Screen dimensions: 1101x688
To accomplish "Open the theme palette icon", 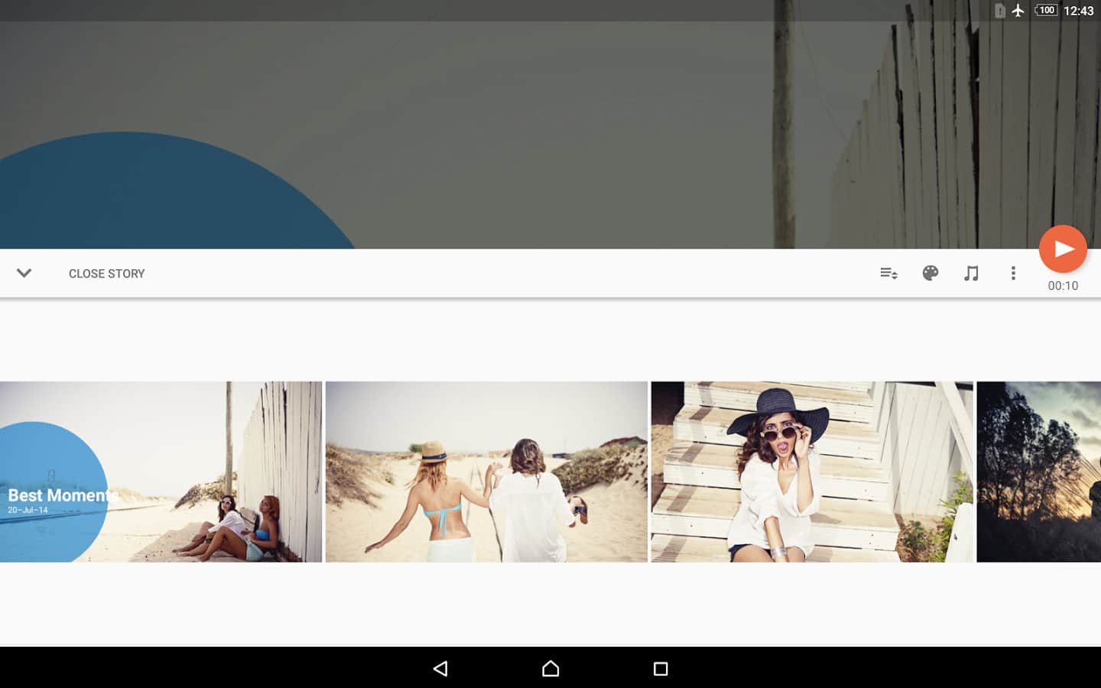I will (930, 273).
